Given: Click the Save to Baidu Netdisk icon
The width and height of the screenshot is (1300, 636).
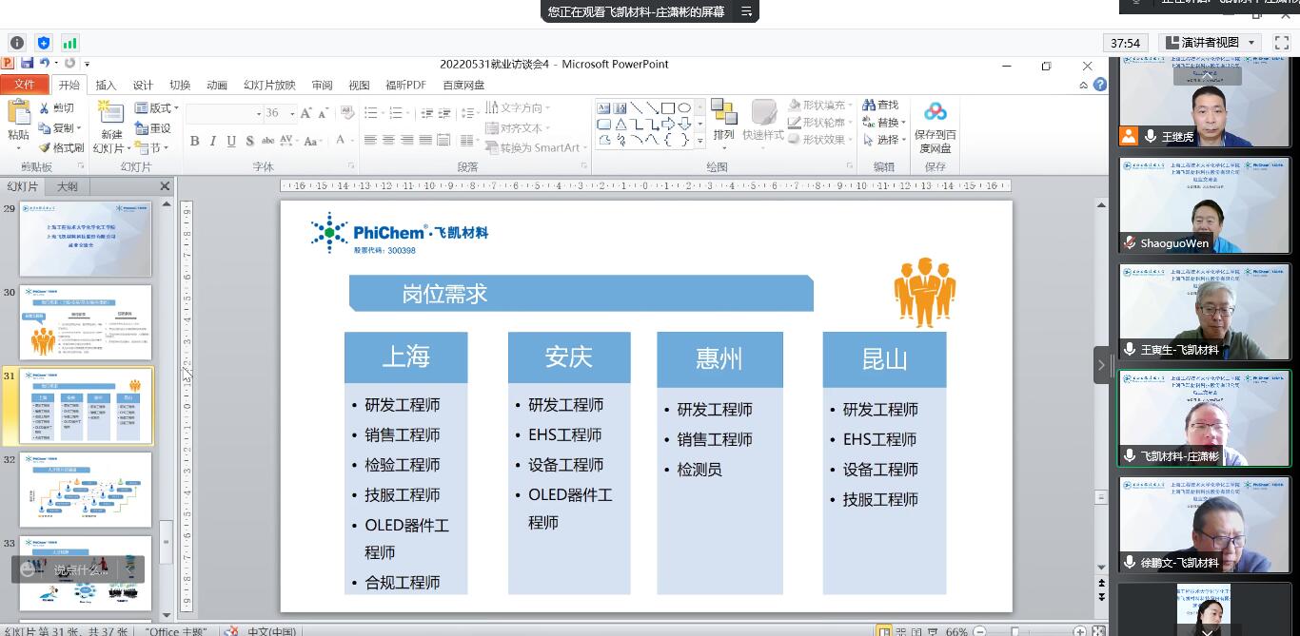Looking at the screenshot, I should point(935,113).
